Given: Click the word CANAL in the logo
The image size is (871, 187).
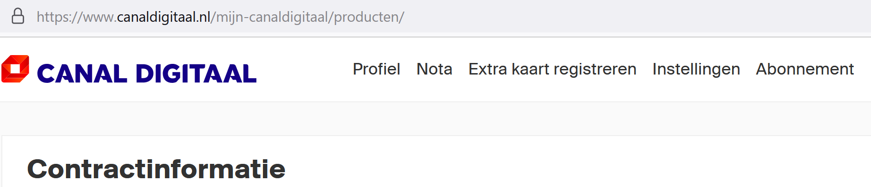Looking at the screenshot, I should point(82,74).
